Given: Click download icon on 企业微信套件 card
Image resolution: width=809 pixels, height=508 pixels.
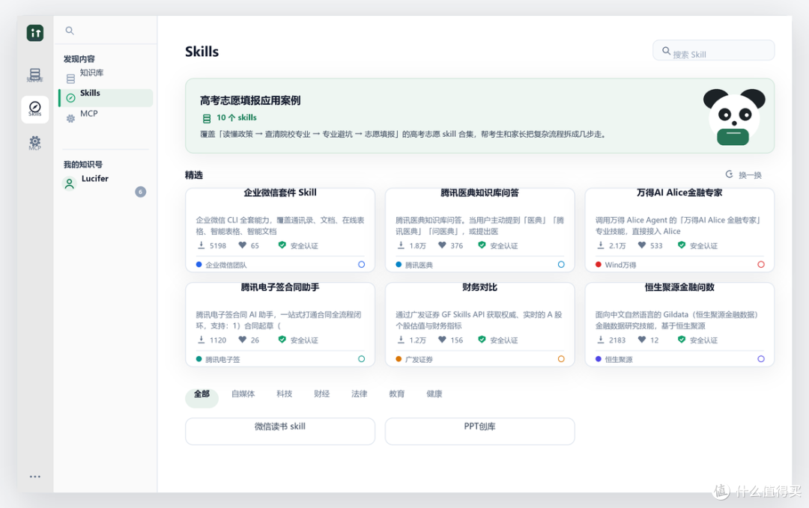Looking at the screenshot, I should (x=202, y=245).
